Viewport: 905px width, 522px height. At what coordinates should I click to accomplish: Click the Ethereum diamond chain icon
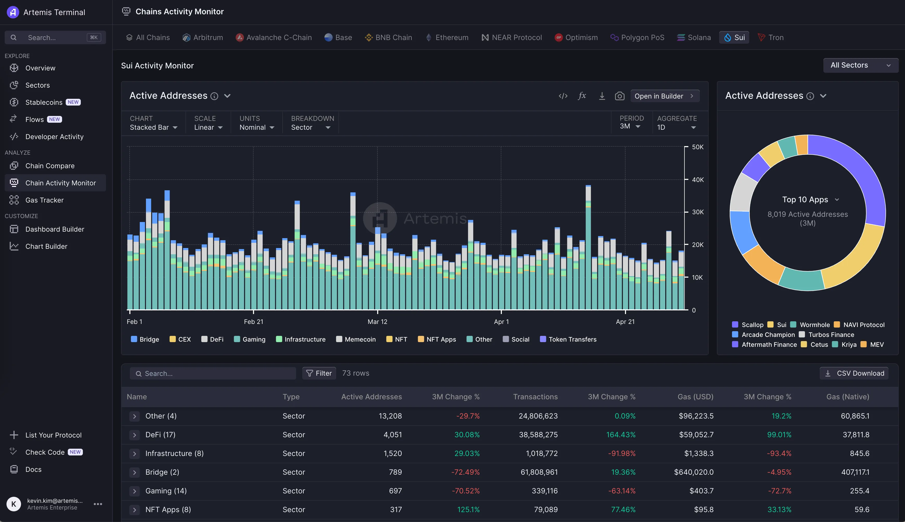[429, 38]
